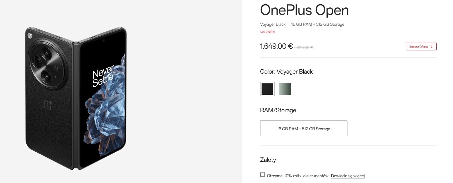Tick the student discount checkbox

click(x=262, y=175)
